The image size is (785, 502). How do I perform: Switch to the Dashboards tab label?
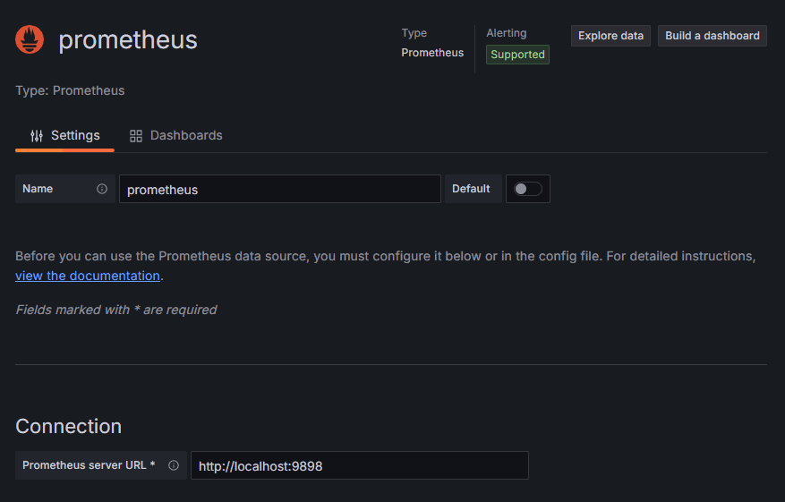tap(186, 136)
